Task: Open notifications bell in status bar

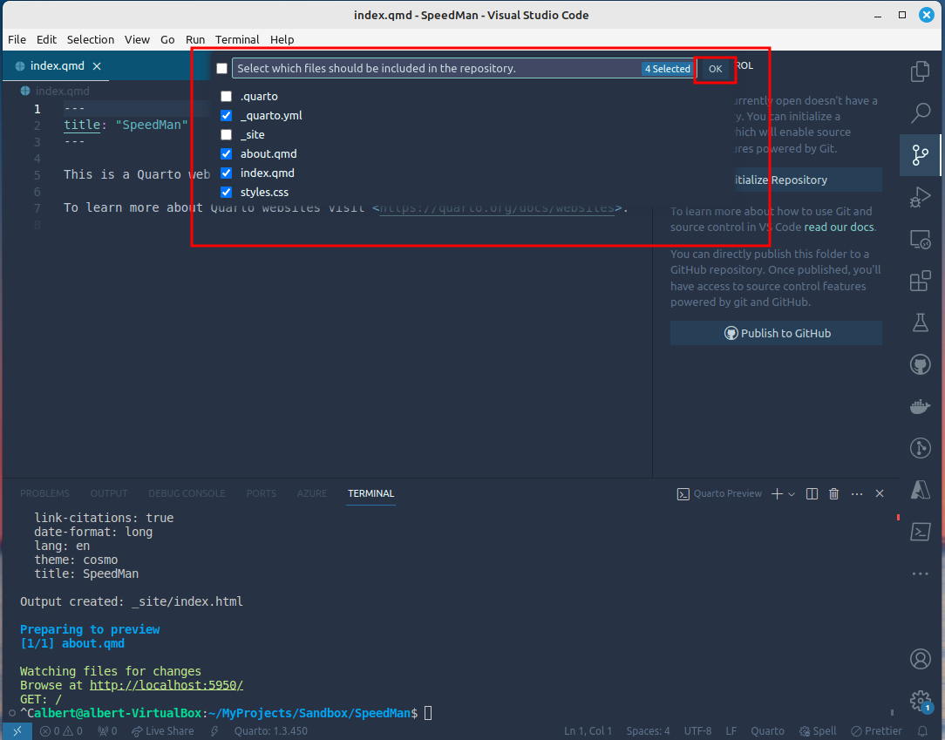Action: [922, 731]
